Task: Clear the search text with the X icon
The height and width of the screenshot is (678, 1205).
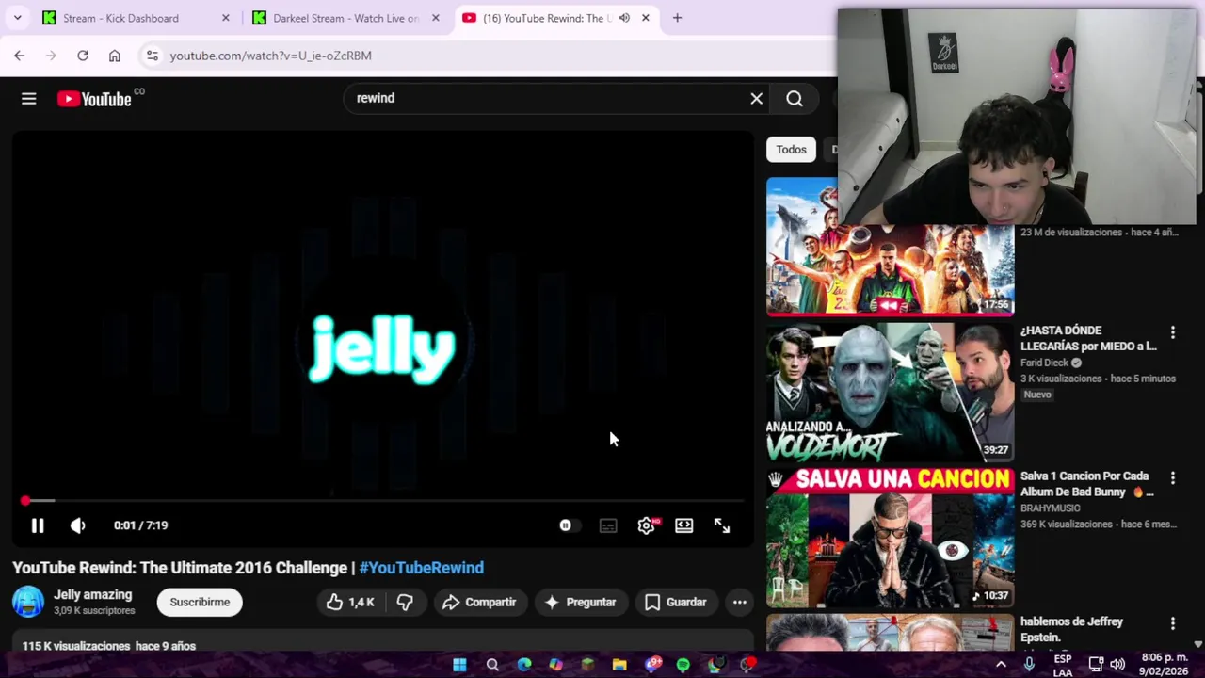Action: pos(756,98)
